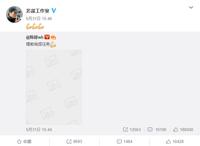Toggle the thumbs-up like with 10428
200x146 pixels.
pos(175,142)
